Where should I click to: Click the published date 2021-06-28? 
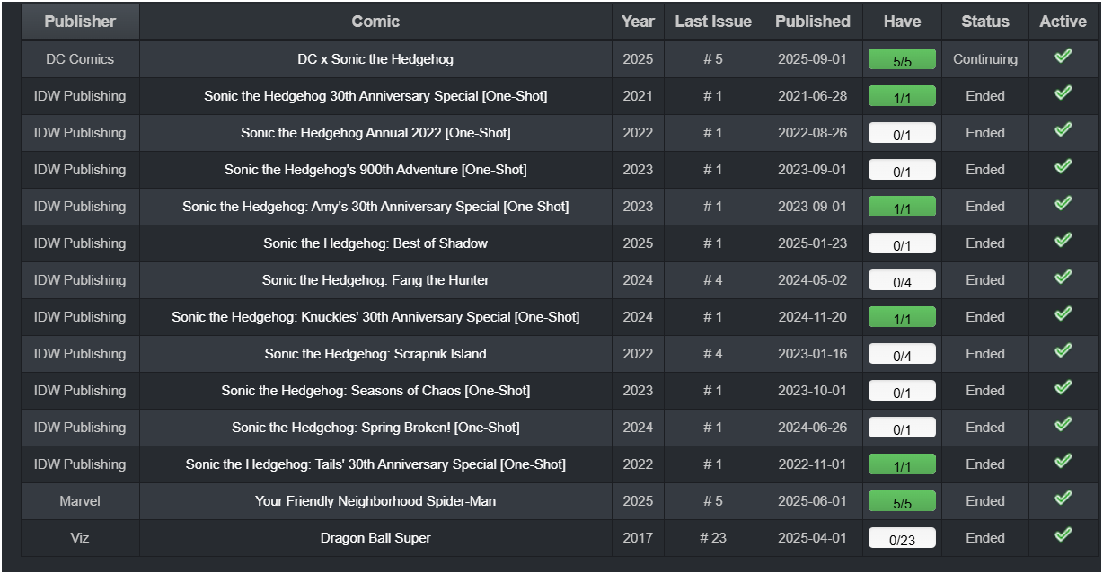point(812,96)
